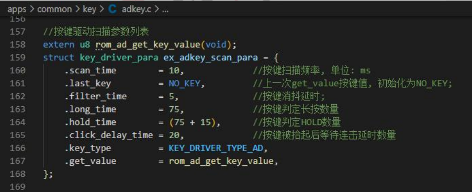Click 'key_driver_para' type name
This screenshot has width=472, height=192.
coord(119,58)
